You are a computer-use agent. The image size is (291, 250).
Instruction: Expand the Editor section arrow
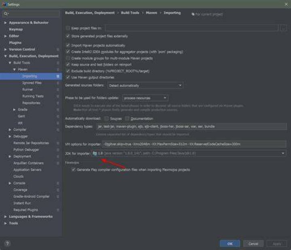(x=5, y=36)
